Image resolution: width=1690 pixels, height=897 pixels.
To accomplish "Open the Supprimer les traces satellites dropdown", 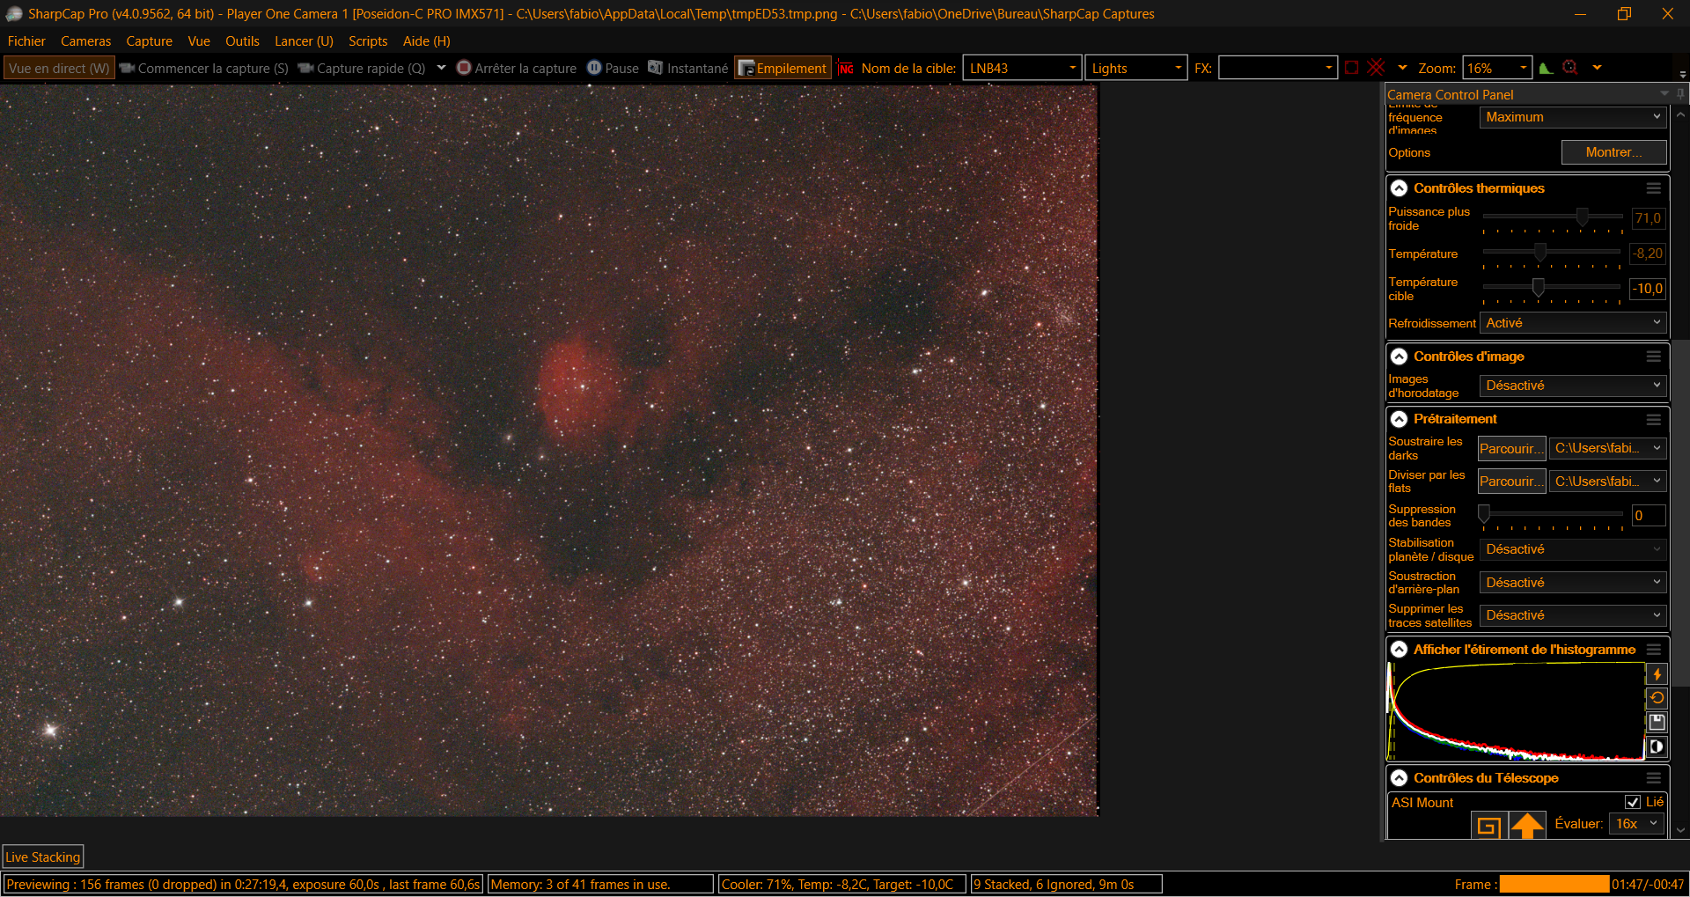I will coord(1573,615).
